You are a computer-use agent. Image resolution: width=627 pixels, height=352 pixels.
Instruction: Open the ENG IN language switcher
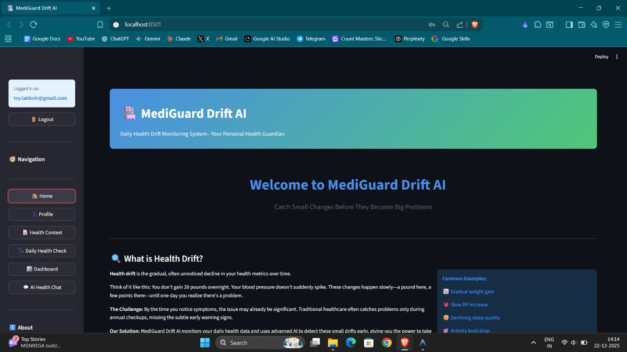[x=549, y=343]
